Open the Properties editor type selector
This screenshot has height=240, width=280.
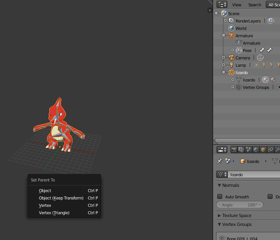point(222,150)
